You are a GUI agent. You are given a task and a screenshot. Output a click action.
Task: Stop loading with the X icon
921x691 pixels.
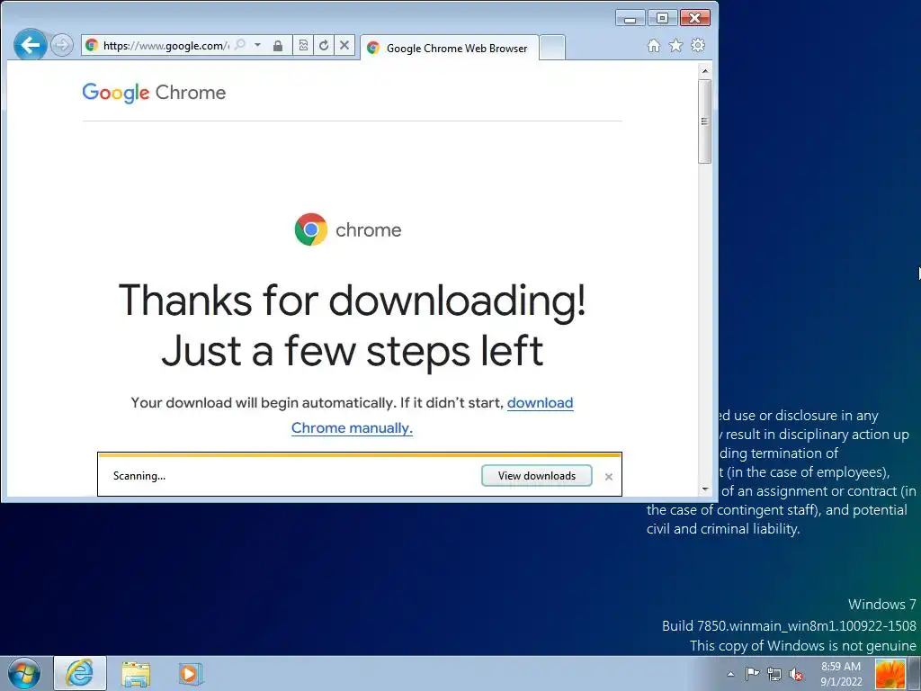coord(344,45)
